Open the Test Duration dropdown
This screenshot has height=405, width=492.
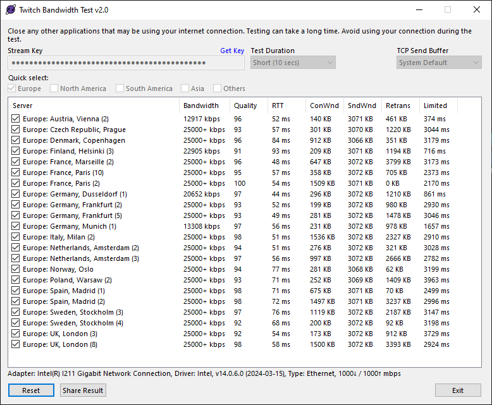point(293,63)
